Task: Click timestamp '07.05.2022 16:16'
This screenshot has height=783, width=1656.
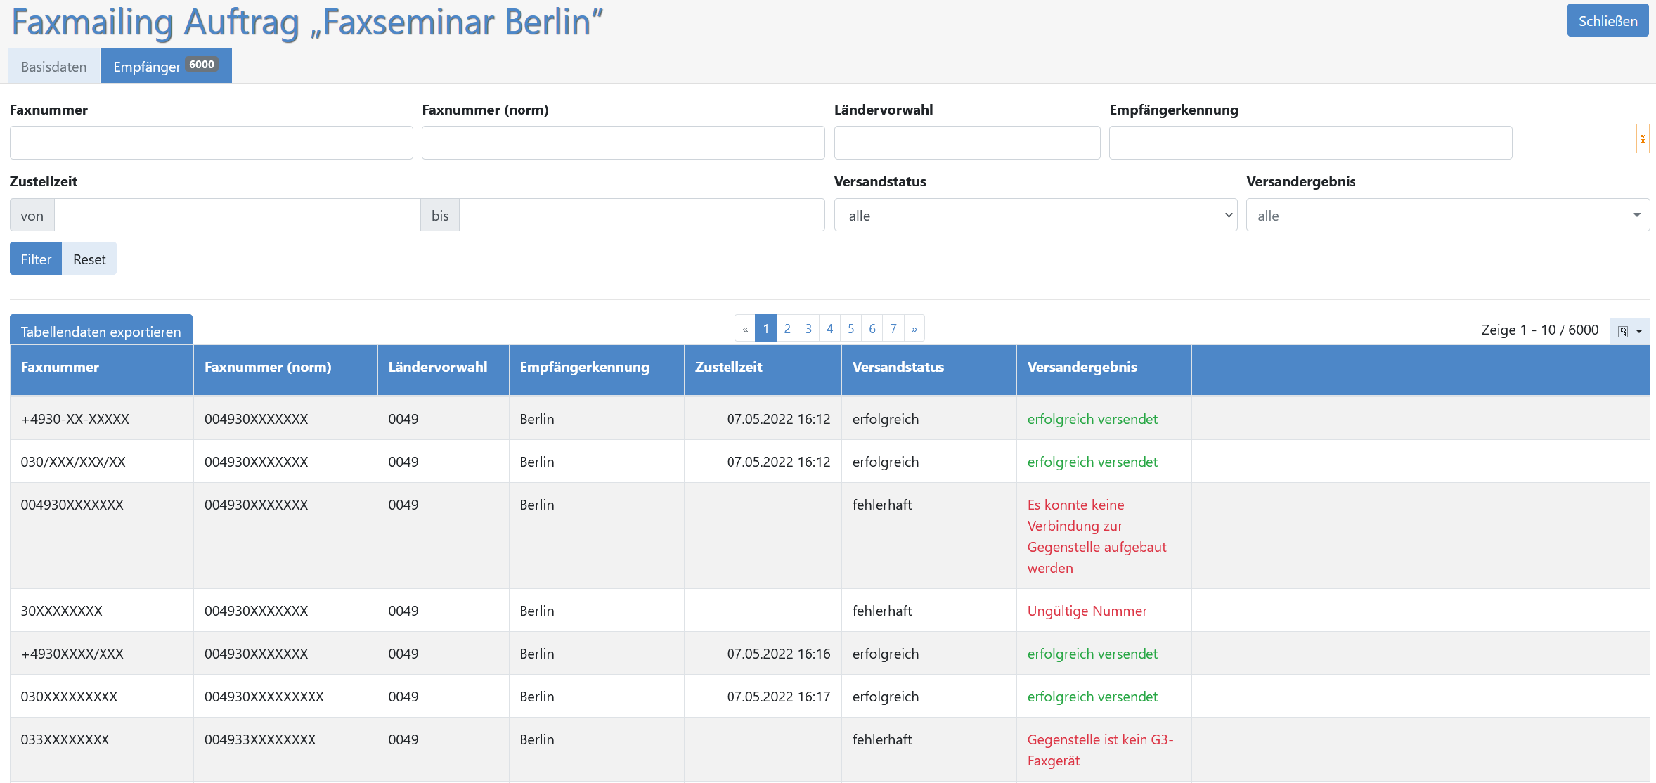Action: coord(779,654)
